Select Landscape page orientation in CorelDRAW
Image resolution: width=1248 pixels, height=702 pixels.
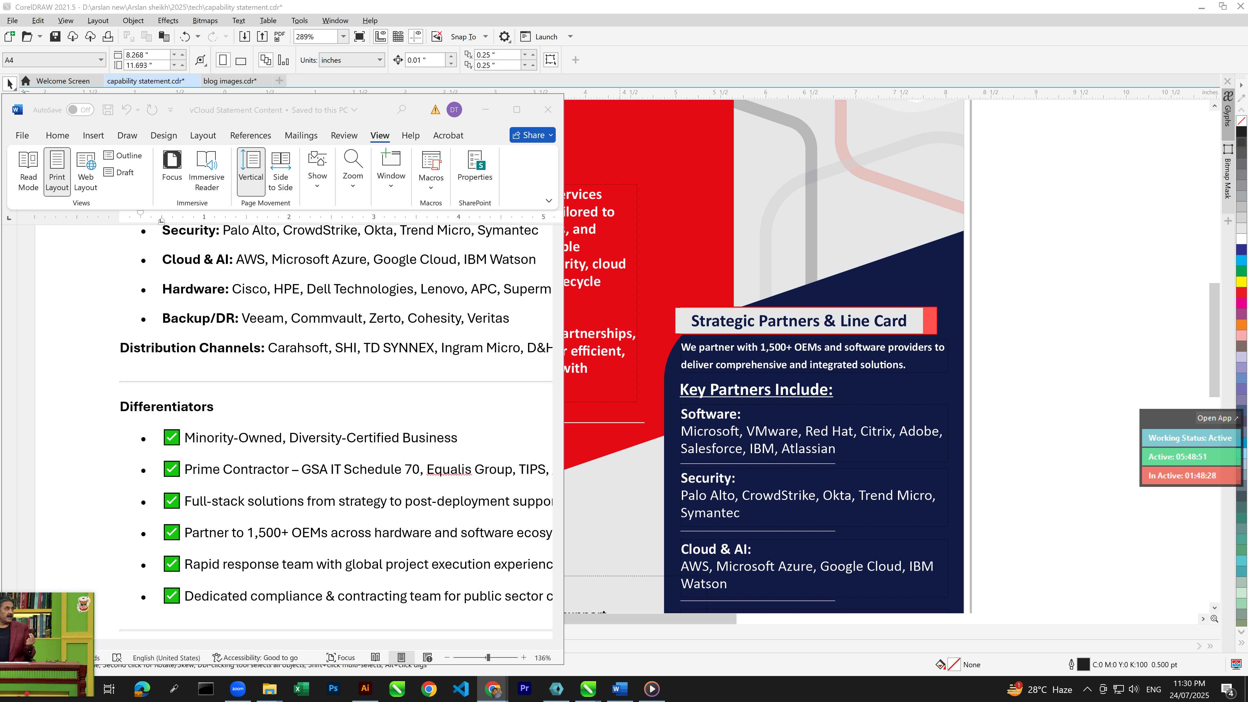pos(241,60)
